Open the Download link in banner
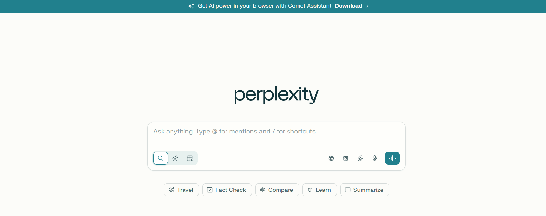This screenshot has width=546, height=216. (x=348, y=6)
